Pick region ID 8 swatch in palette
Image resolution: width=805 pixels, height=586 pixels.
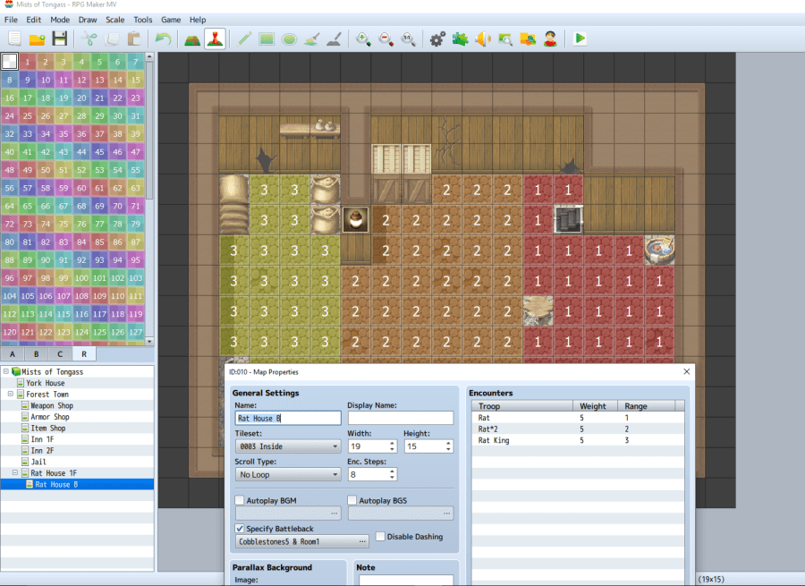click(9, 80)
